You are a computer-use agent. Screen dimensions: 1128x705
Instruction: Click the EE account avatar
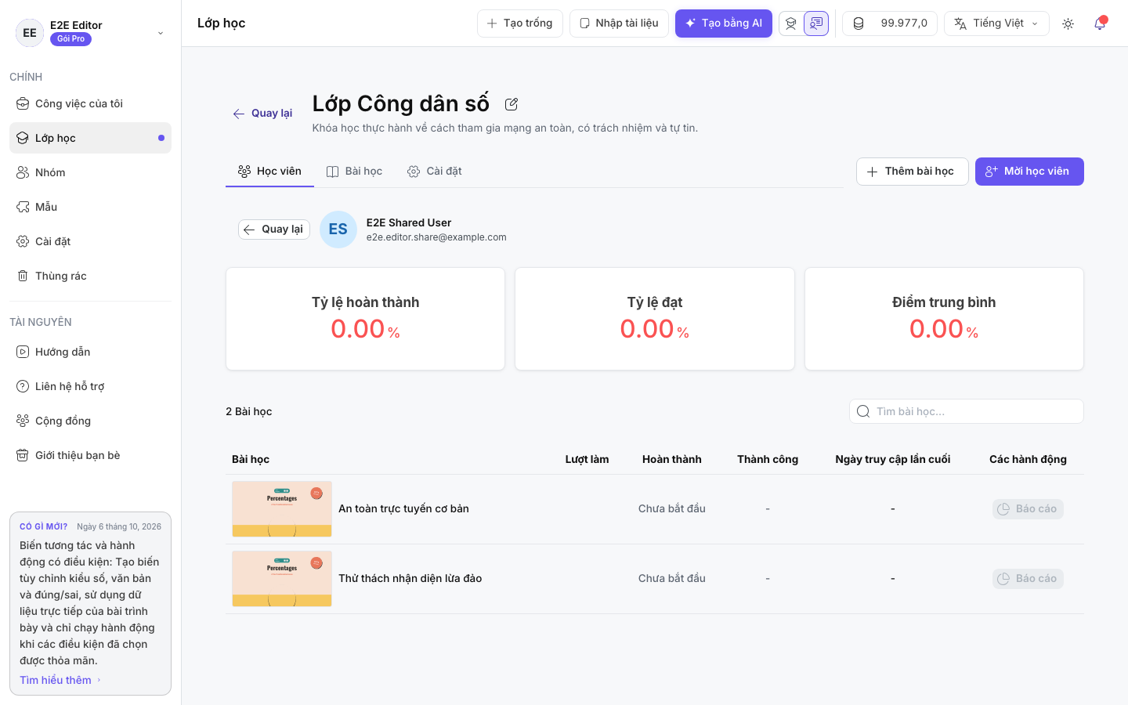click(30, 33)
